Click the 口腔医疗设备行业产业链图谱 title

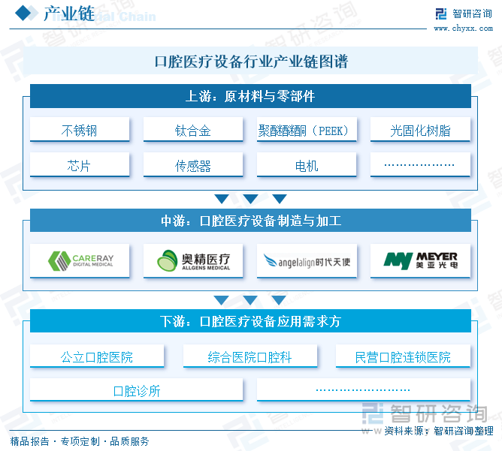251,61
